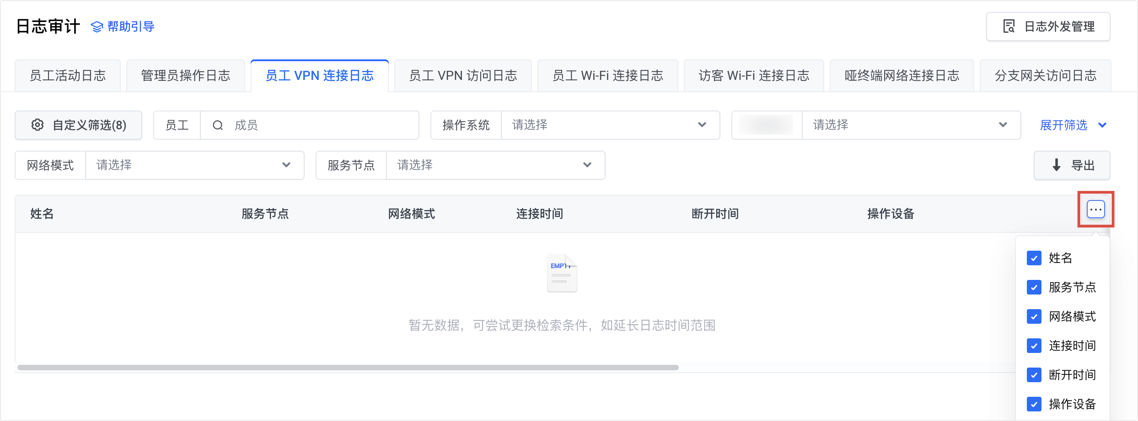The image size is (1138, 421).
Task: Click the 断开时间 column header
Action: [715, 214]
